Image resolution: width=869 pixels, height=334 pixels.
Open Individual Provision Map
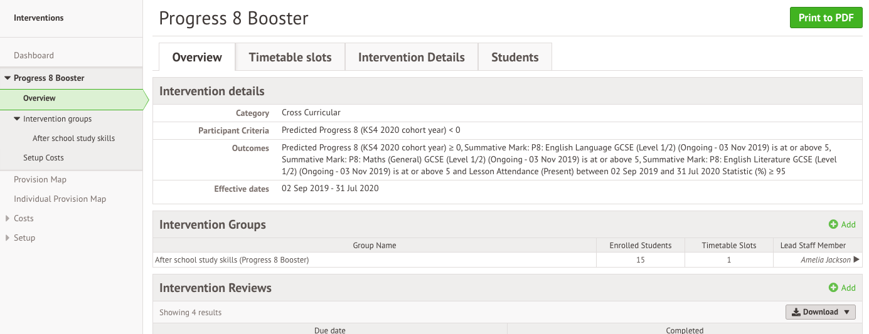pos(60,199)
